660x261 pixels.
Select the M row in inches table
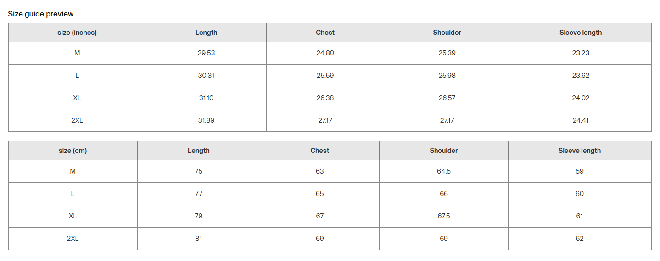[x=77, y=53]
